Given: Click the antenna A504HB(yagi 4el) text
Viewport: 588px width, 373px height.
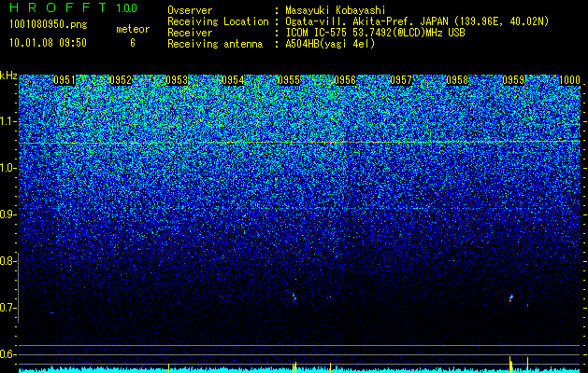Looking at the screenshot, I should [330, 44].
